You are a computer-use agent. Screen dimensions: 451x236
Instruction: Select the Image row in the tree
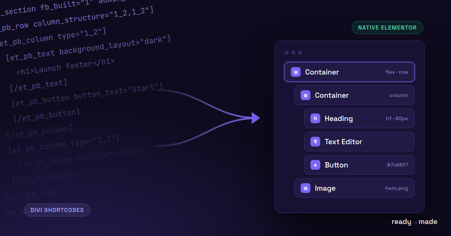[x=354, y=188]
